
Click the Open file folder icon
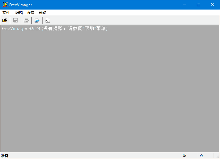(x=5, y=21)
